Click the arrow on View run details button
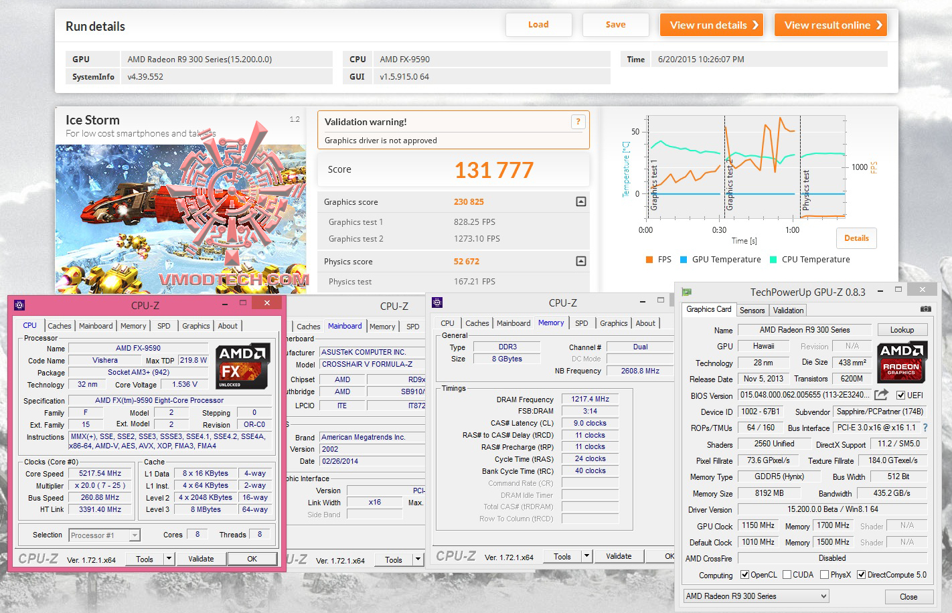 coord(755,25)
